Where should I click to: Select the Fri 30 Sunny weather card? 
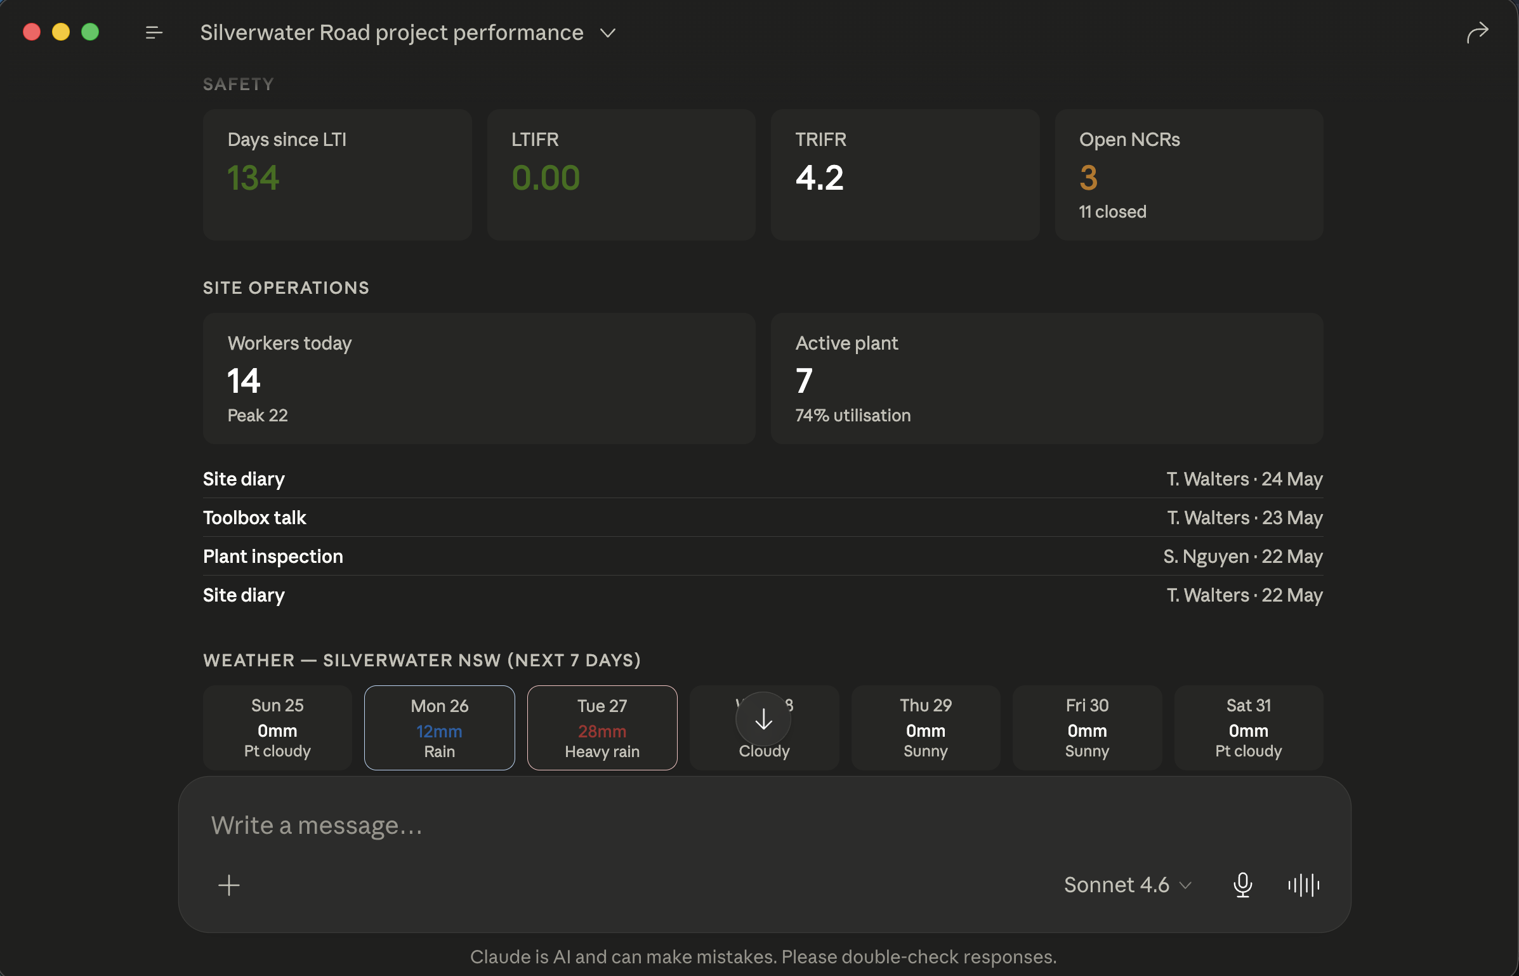pyautogui.click(x=1087, y=728)
